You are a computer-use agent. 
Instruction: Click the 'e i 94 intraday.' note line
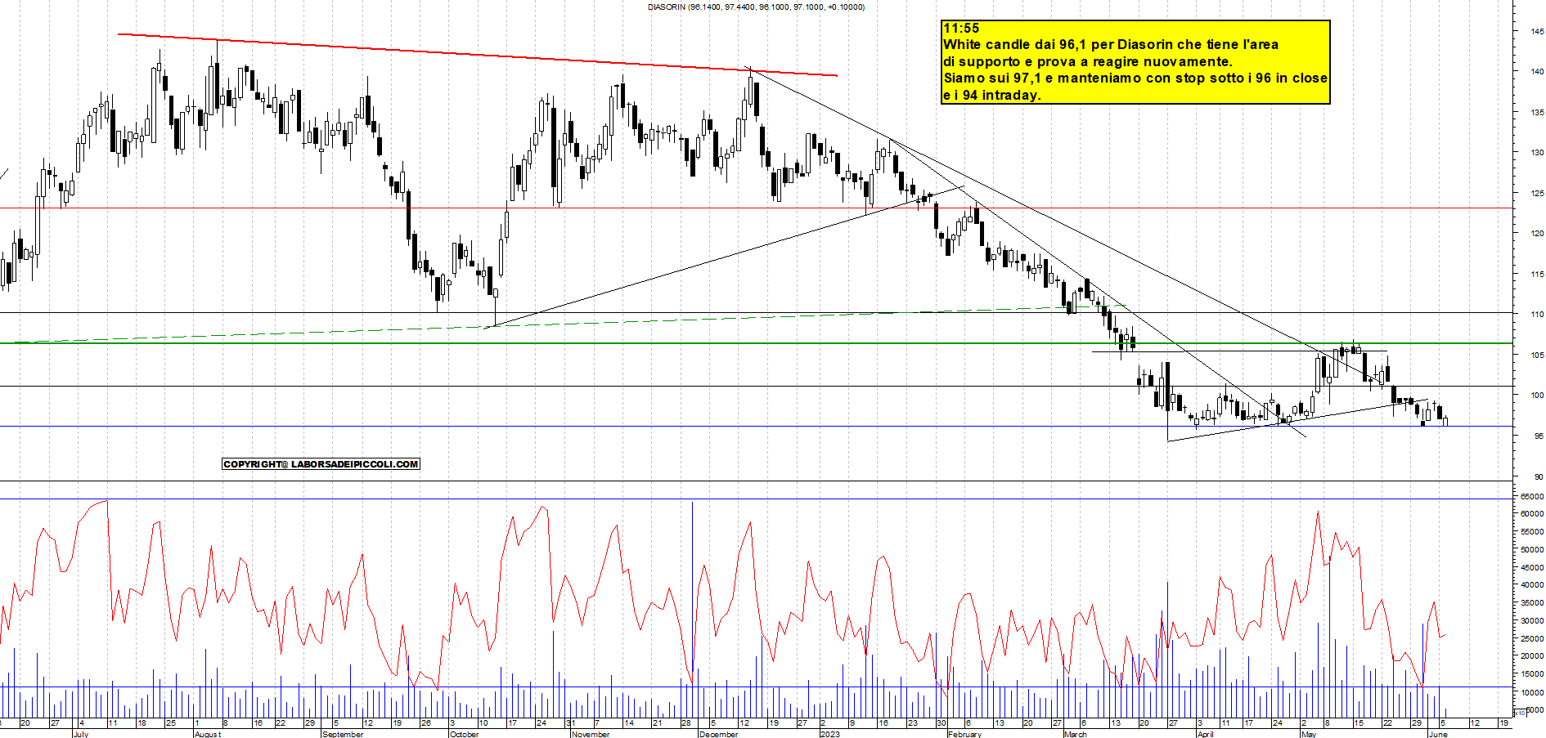[x=992, y=95]
